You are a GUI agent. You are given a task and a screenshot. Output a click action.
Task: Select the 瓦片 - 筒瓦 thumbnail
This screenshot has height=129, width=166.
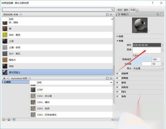pyautogui.click(x=5, y=54)
